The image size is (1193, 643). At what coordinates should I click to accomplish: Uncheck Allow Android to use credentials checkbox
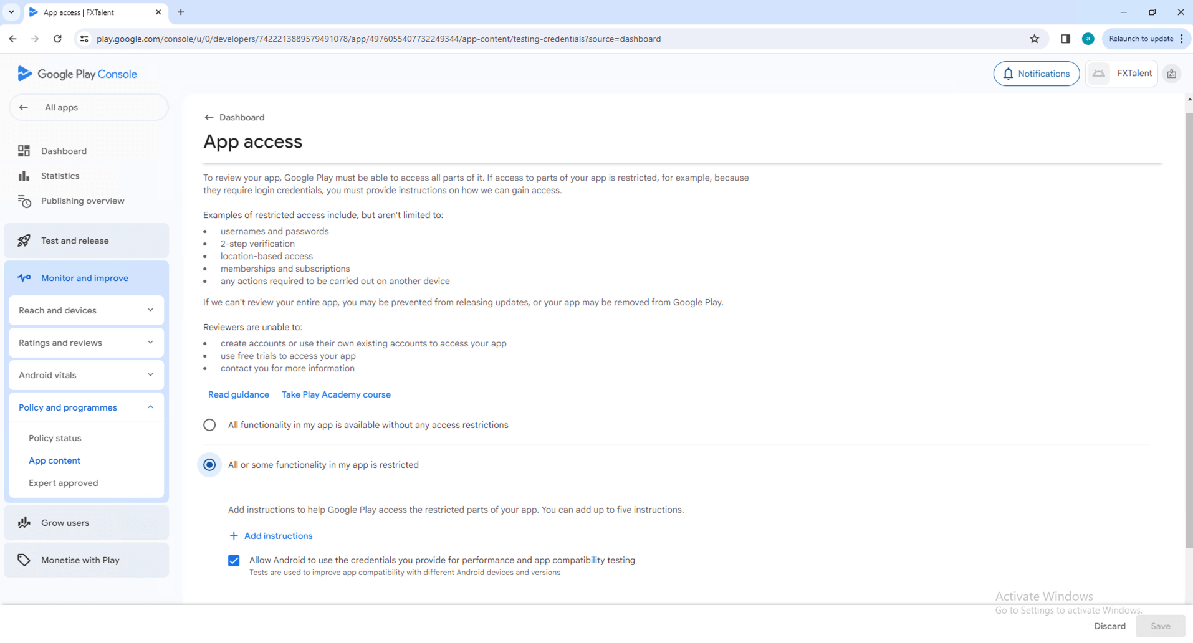point(234,561)
